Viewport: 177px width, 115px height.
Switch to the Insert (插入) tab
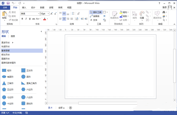coord(24,7)
